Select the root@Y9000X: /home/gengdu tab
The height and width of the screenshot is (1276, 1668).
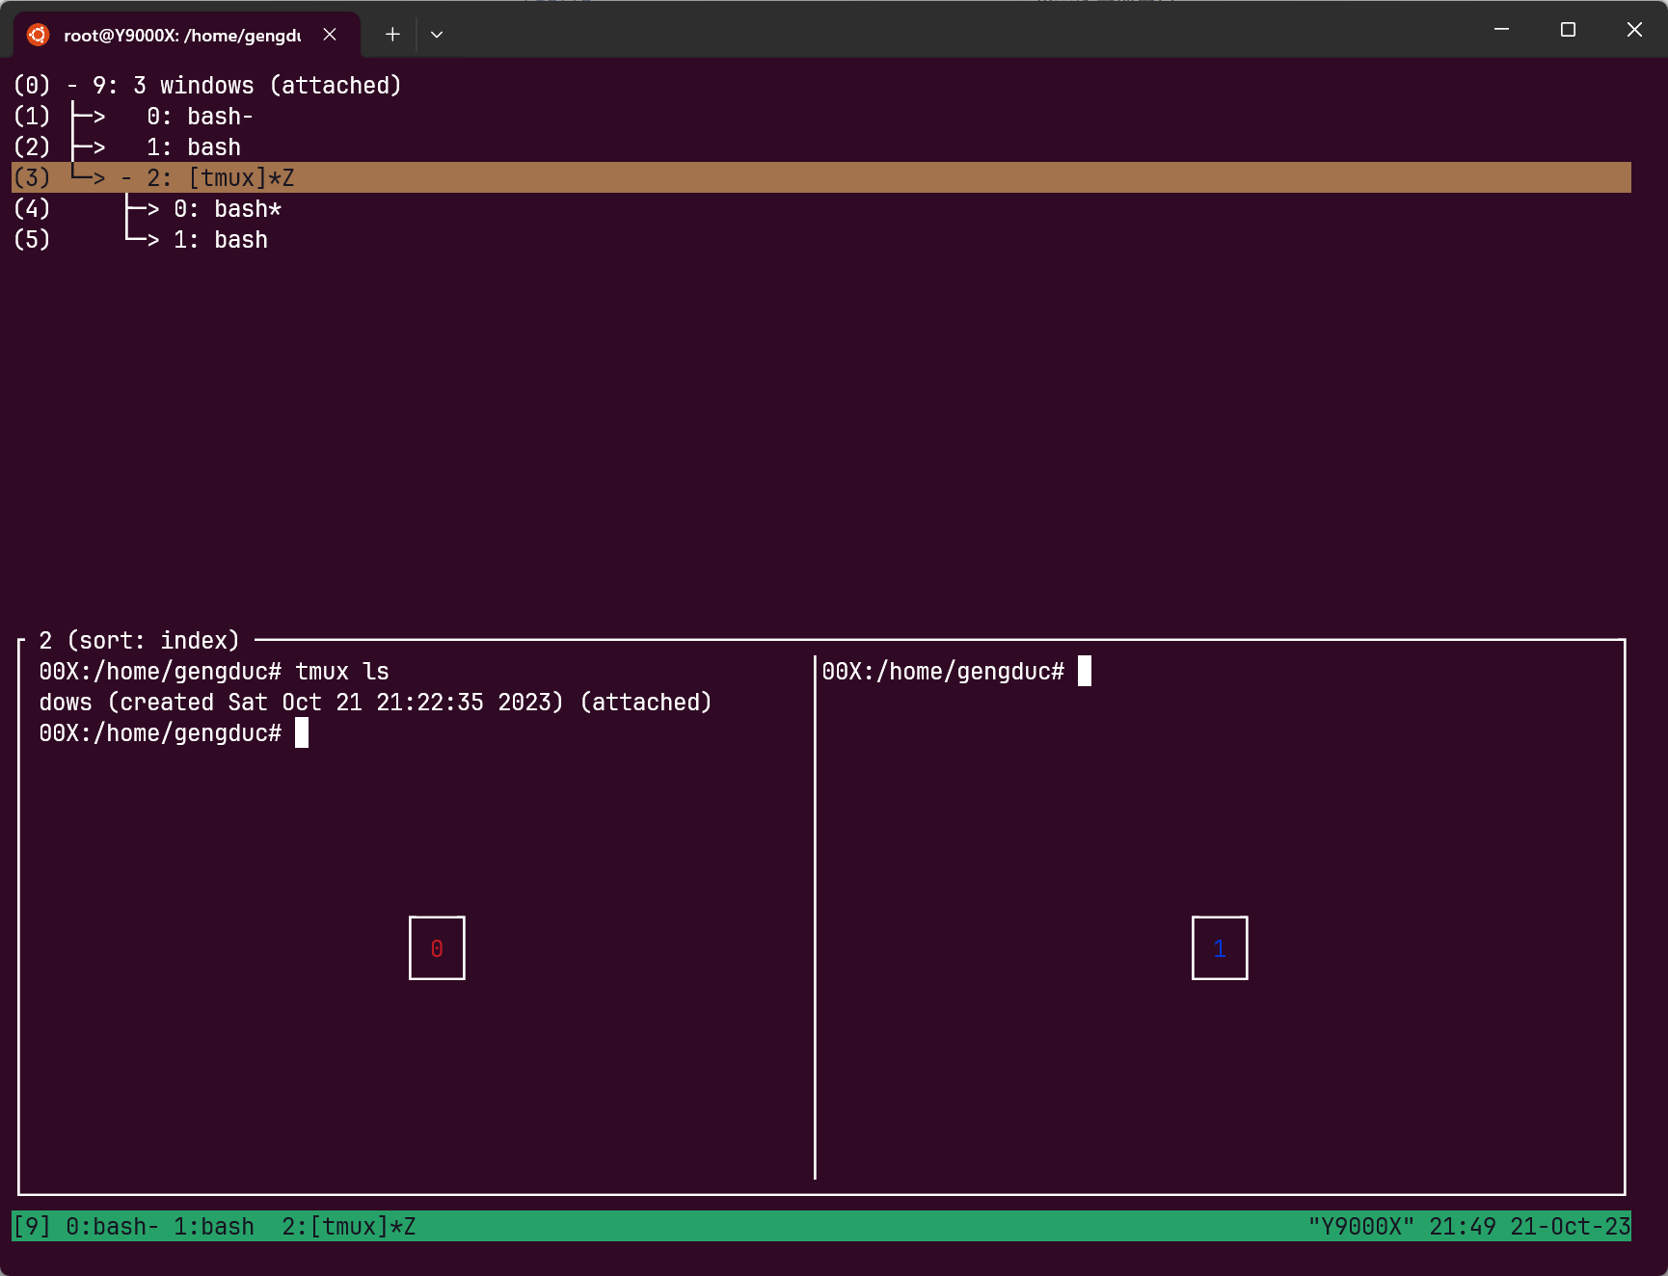(186, 35)
